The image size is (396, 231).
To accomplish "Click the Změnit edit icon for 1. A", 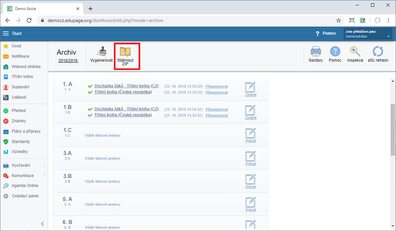I will 250,87.
